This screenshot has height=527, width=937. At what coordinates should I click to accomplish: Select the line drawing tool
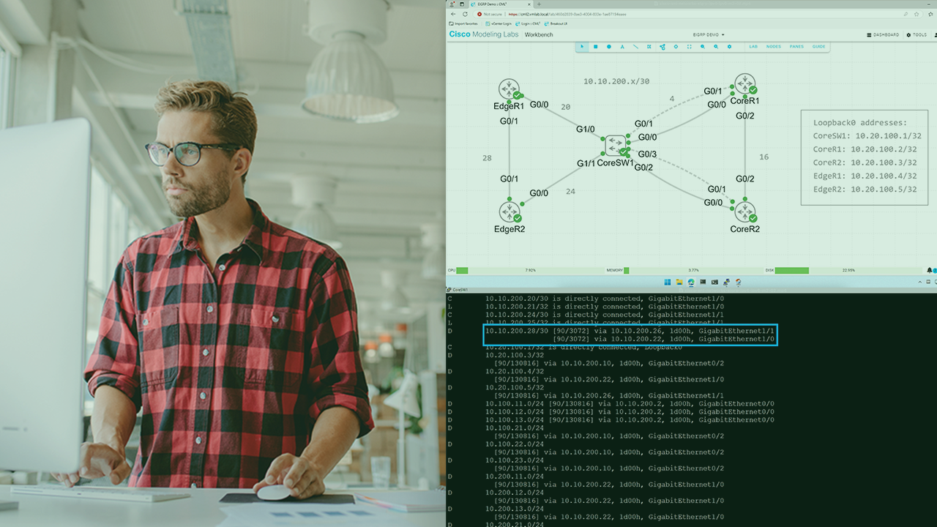[x=635, y=47]
